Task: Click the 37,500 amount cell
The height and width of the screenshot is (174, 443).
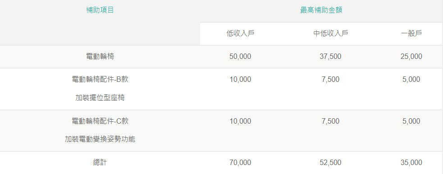Action: coord(330,56)
